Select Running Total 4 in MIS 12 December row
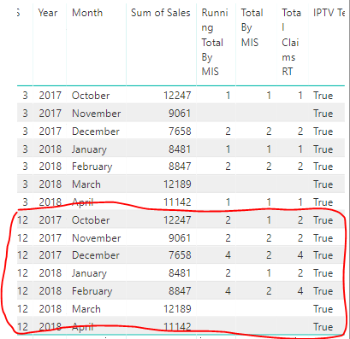The width and height of the screenshot is (350, 339). 228,255
